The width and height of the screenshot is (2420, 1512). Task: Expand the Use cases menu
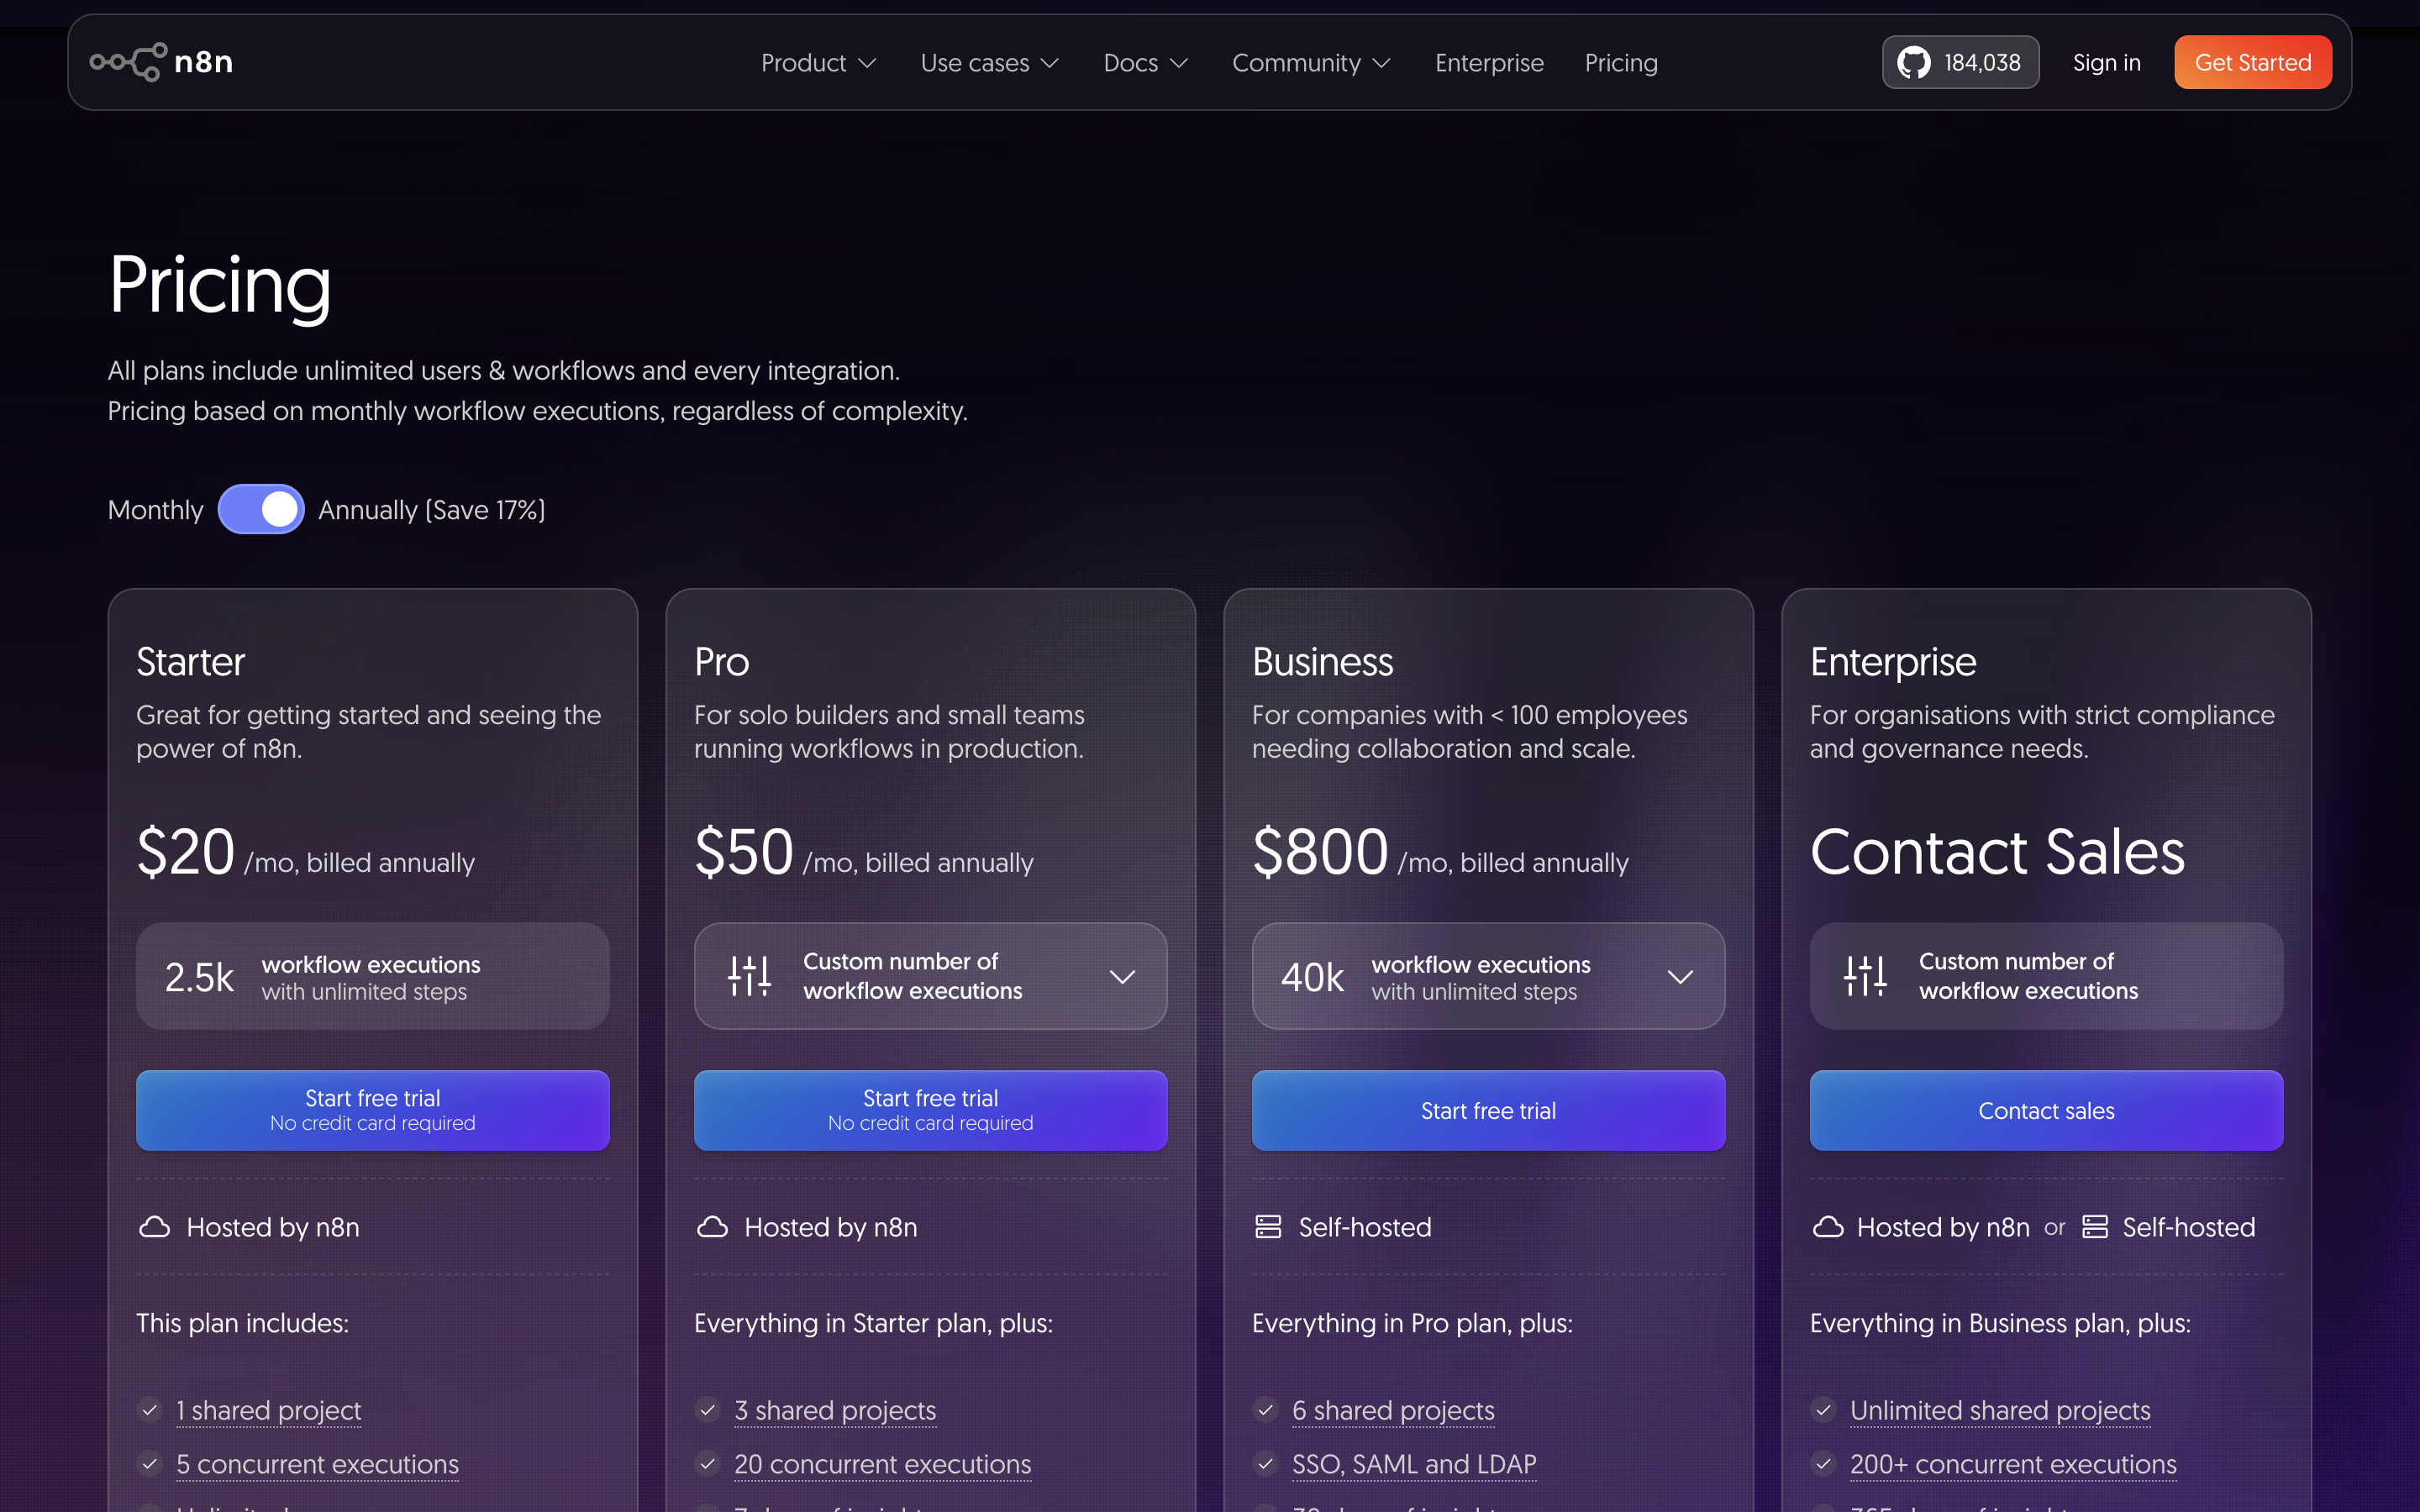tap(989, 63)
